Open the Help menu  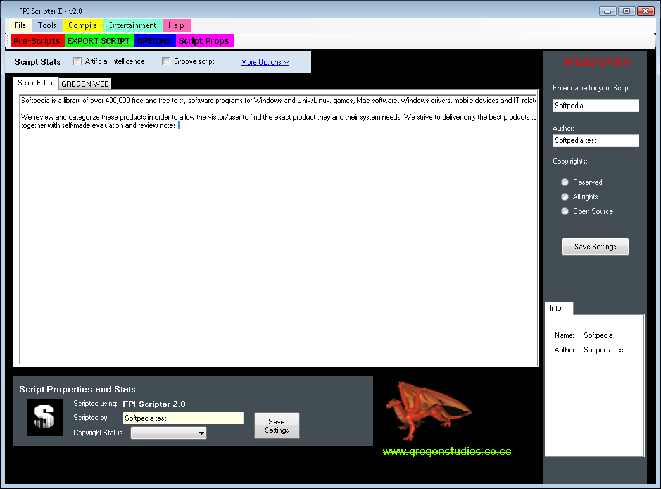click(176, 25)
